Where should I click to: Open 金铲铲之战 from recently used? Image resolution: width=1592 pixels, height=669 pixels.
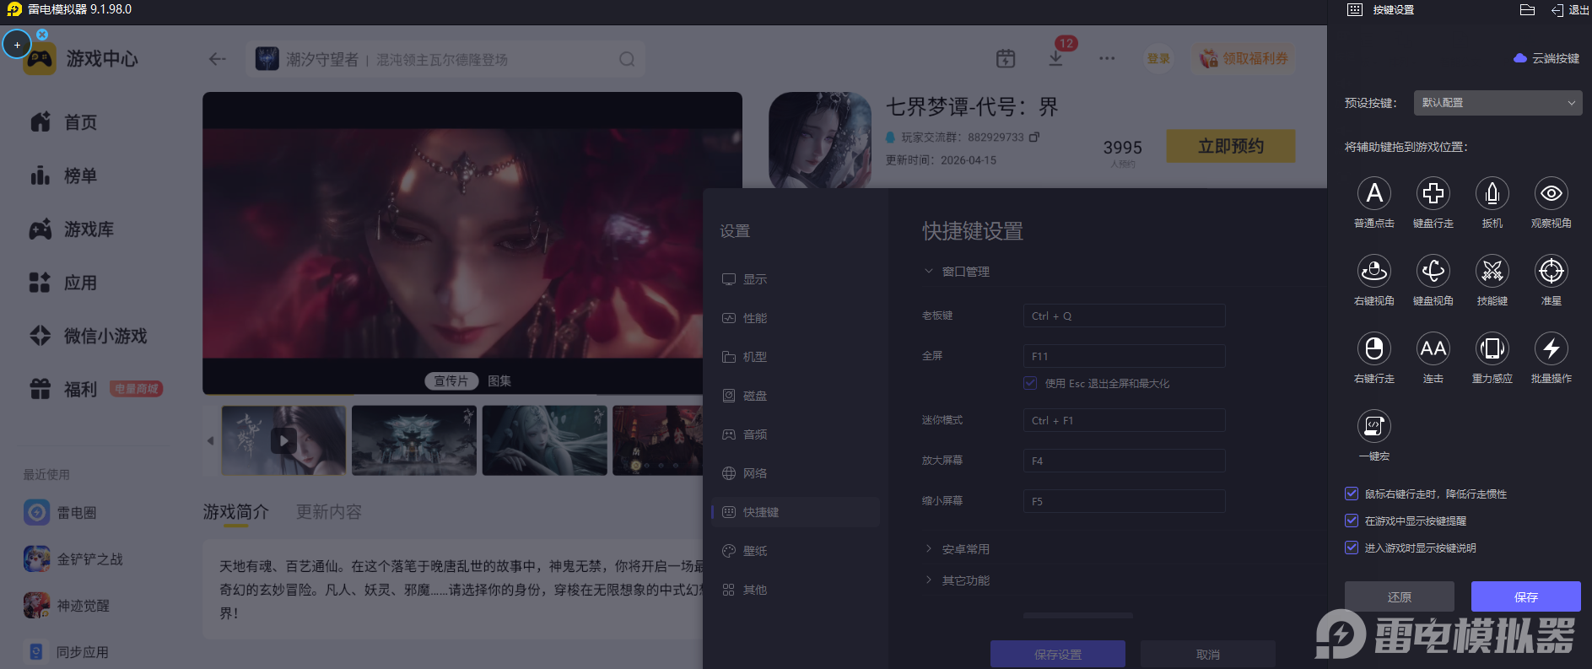[x=73, y=558]
